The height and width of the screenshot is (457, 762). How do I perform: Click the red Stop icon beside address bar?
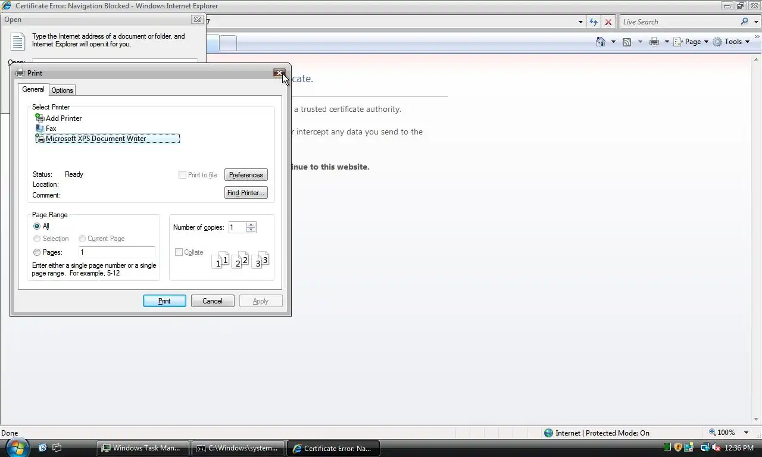pos(608,22)
